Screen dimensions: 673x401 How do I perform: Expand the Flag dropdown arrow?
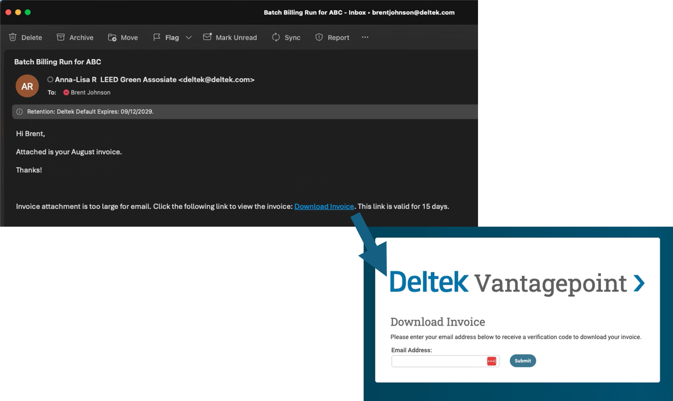(x=189, y=37)
